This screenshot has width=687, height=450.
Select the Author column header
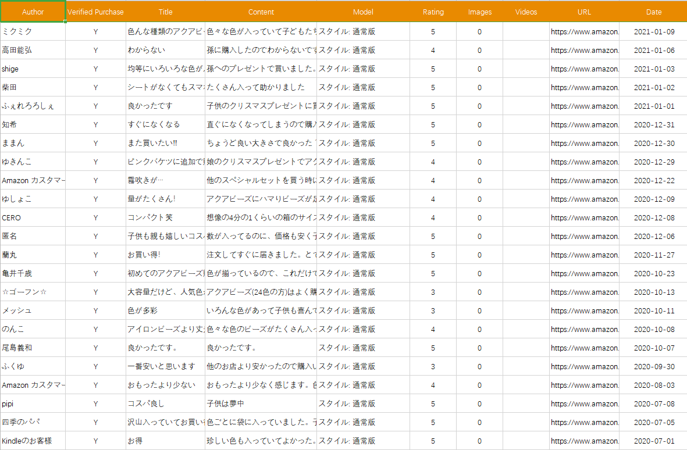(x=33, y=12)
